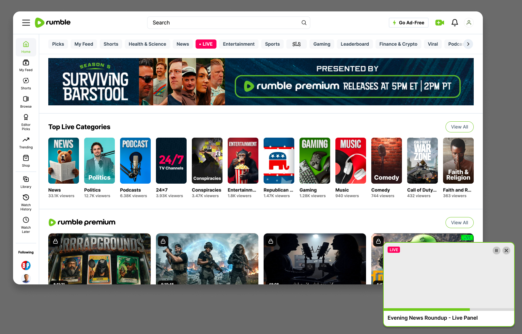Open the armed soldiers premium video thumbnail
This screenshot has height=334, width=522.
(x=207, y=259)
